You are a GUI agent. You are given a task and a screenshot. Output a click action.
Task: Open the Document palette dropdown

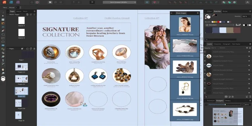coord(220,25)
